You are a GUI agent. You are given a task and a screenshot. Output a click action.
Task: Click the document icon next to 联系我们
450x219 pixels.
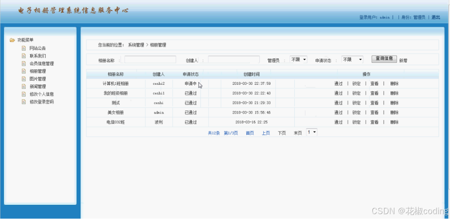24,56
